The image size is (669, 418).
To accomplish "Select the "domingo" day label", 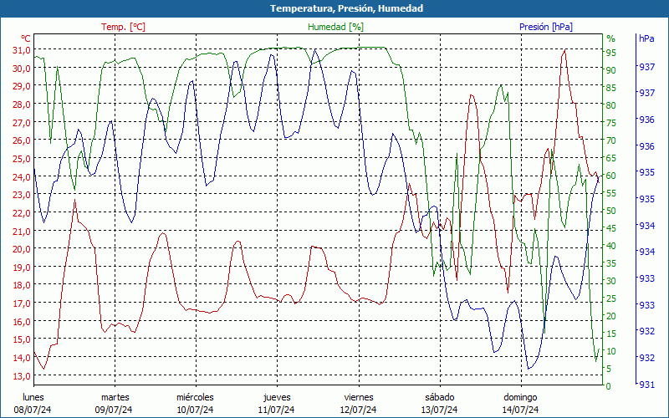I will [x=520, y=397].
